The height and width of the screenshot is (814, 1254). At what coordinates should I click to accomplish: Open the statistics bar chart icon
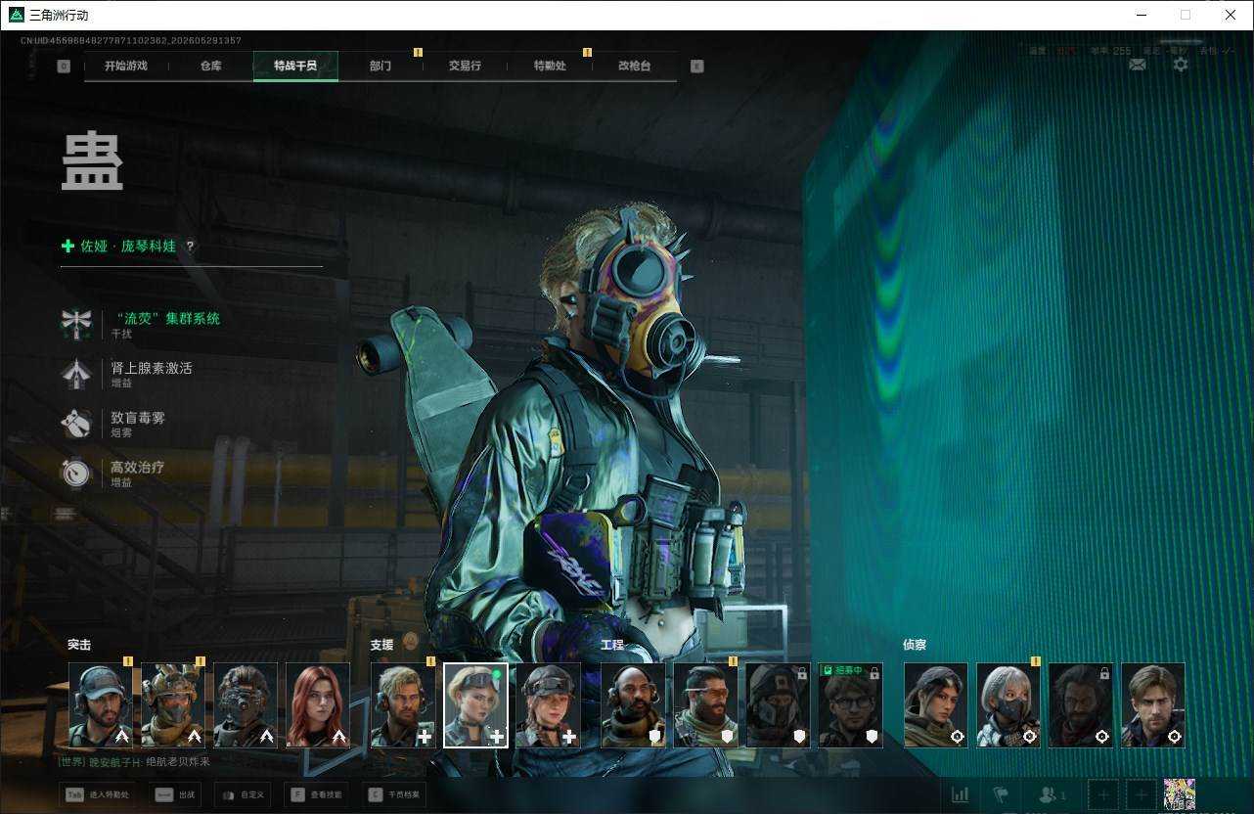(961, 795)
